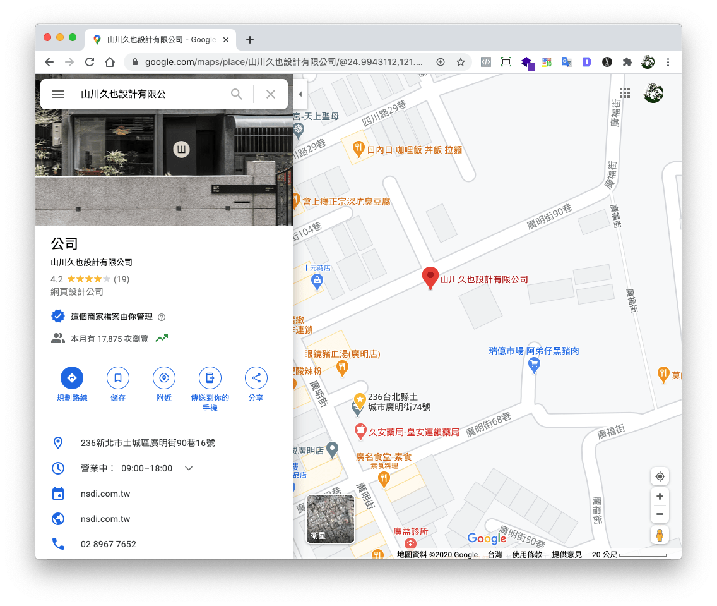This screenshot has width=717, height=606.
Task: Open the Google Maps hamburger menu
Action: 58,94
